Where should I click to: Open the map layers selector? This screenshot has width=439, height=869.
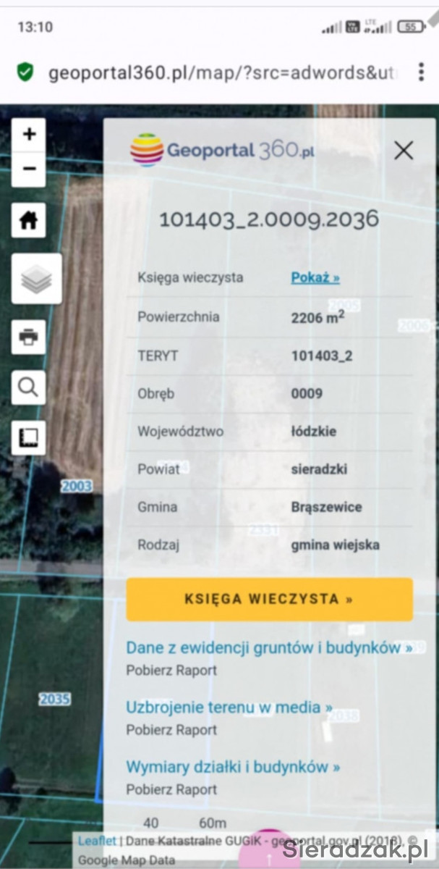(x=36, y=279)
